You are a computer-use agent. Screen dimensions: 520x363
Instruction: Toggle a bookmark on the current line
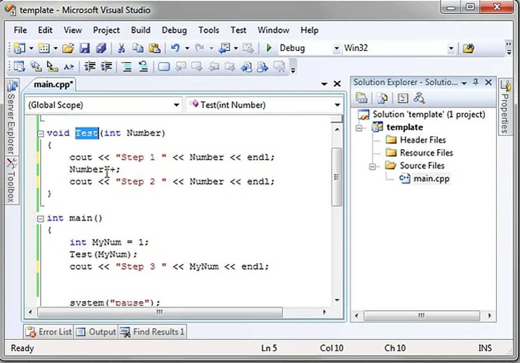click(164, 67)
